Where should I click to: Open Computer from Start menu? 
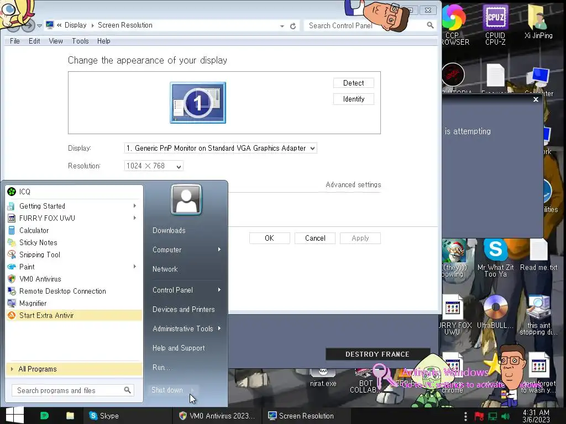coord(186,250)
